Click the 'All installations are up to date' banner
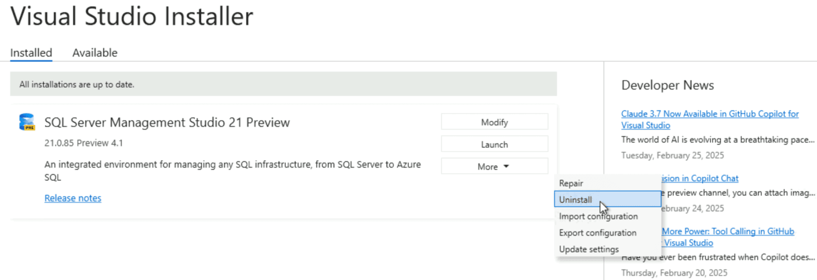The image size is (817, 280). [x=283, y=84]
